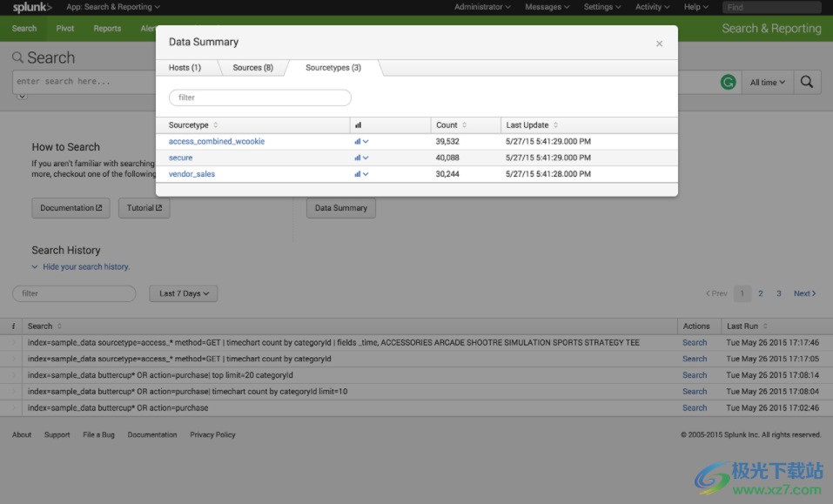Go to the Pivot nav tab
The height and width of the screenshot is (504, 833).
[x=64, y=29]
